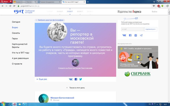Click the heart bookmark icon in the address bar
The image size is (170, 106).
(154, 6)
